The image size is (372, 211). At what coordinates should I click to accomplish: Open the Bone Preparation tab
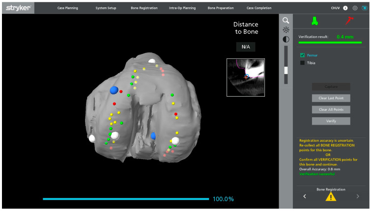tap(221, 8)
